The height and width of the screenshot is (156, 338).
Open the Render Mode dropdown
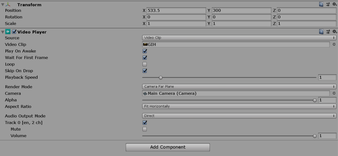(239, 87)
